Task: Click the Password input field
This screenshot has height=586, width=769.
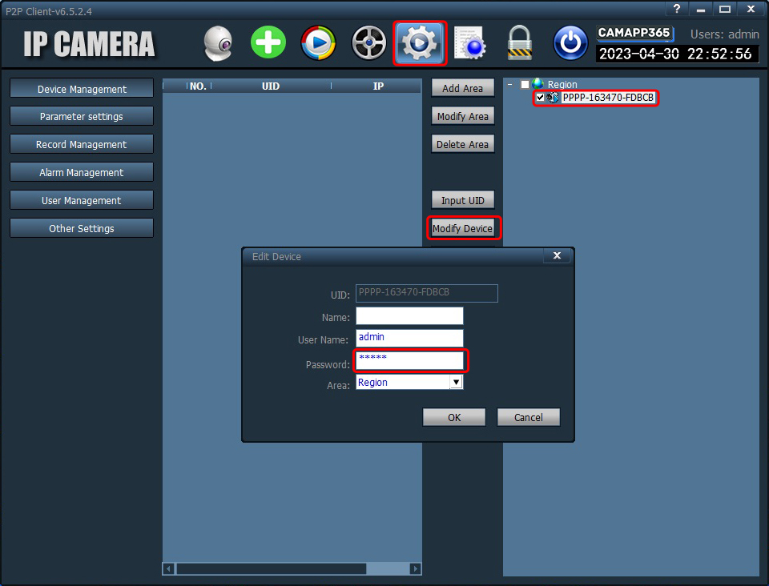Action: pos(409,360)
